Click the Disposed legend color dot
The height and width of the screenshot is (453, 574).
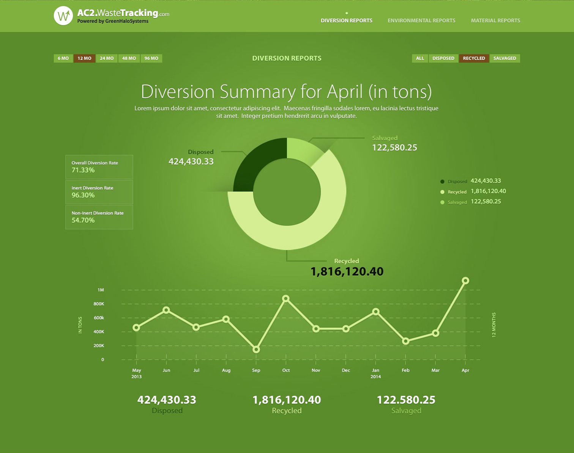pos(442,182)
